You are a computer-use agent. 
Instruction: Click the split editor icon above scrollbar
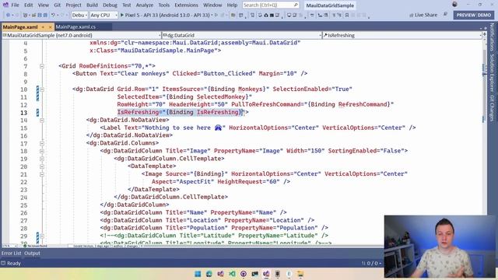[485, 34]
